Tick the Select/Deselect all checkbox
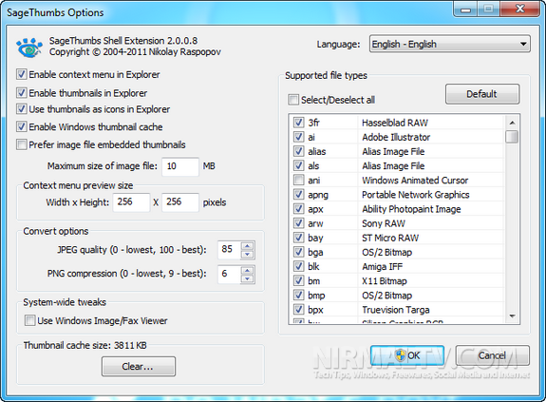 click(293, 100)
